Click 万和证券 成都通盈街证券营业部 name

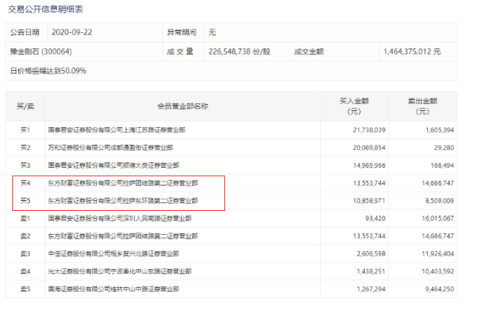tap(110, 148)
